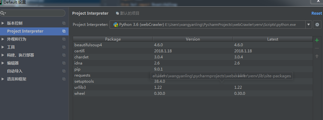Select 编辑器 label in settings tree
323x120 pixels.
13,63
